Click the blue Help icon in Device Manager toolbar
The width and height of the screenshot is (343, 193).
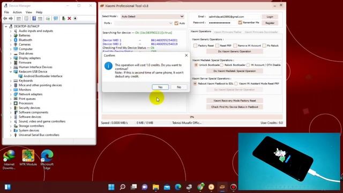34,18
